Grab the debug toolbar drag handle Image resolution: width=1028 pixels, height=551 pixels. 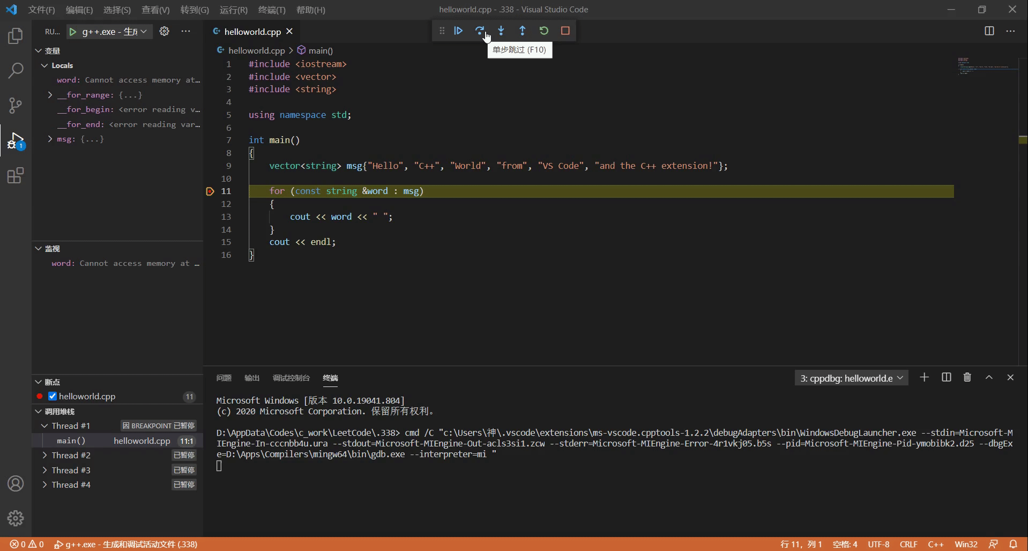point(442,31)
